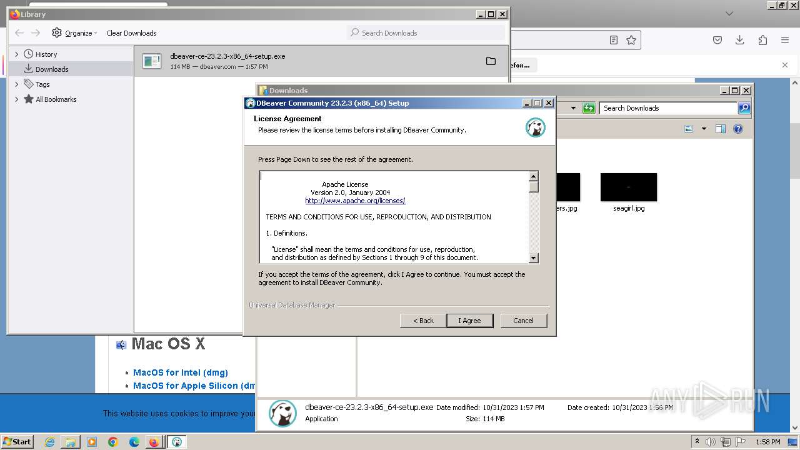Dismiss Firefox notification bar with X
The width and height of the screenshot is (800, 450).
(785, 65)
